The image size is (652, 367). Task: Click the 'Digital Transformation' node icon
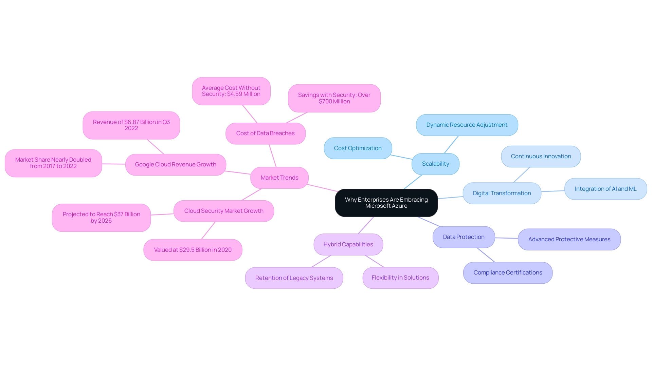[502, 193]
